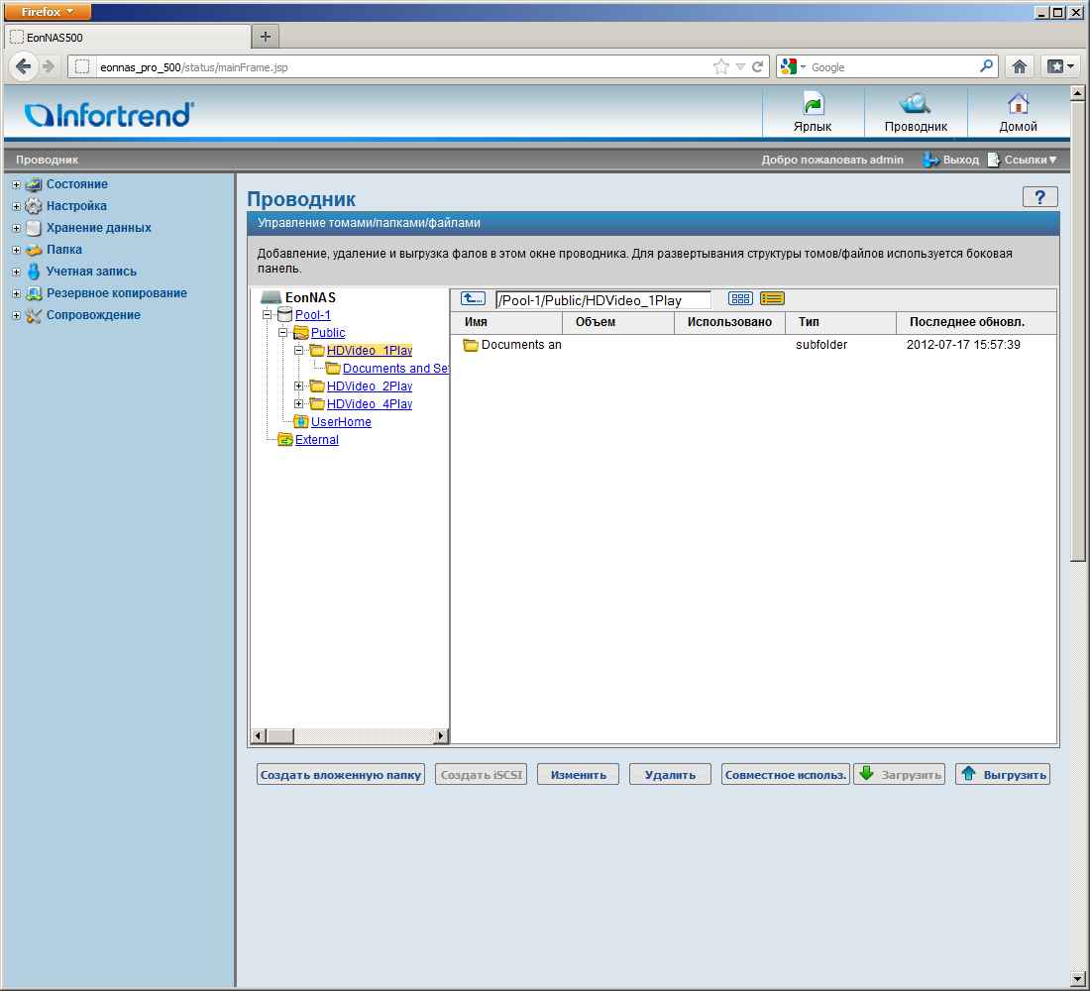Click tree panel horizontal scrollbar right arrow

point(441,735)
